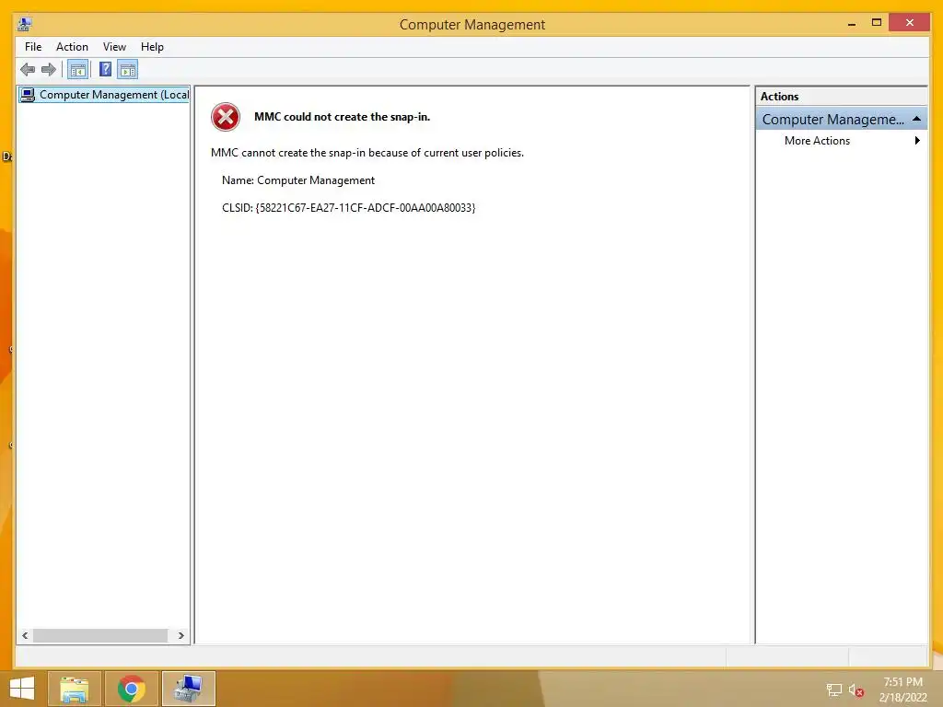Click the Computer Management title bar icon
The image size is (943, 707).
(25, 24)
